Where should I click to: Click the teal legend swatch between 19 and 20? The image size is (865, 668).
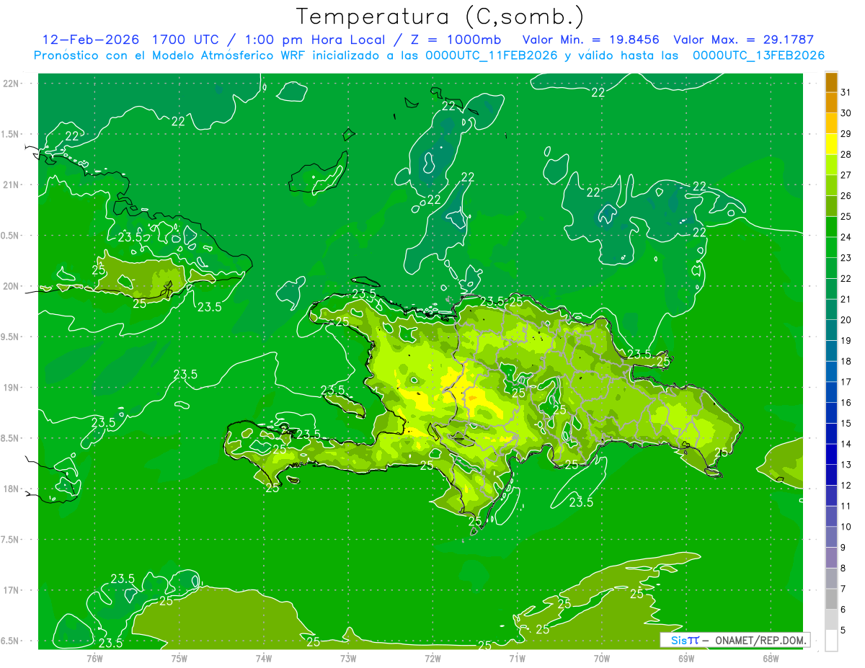pos(831,330)
